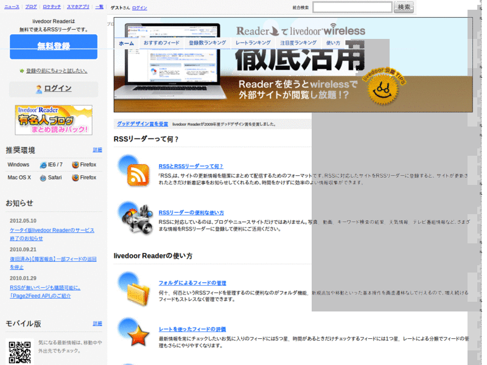
Task: Open レートを使ったフィードの評価 link
Action: coord(192,329)
